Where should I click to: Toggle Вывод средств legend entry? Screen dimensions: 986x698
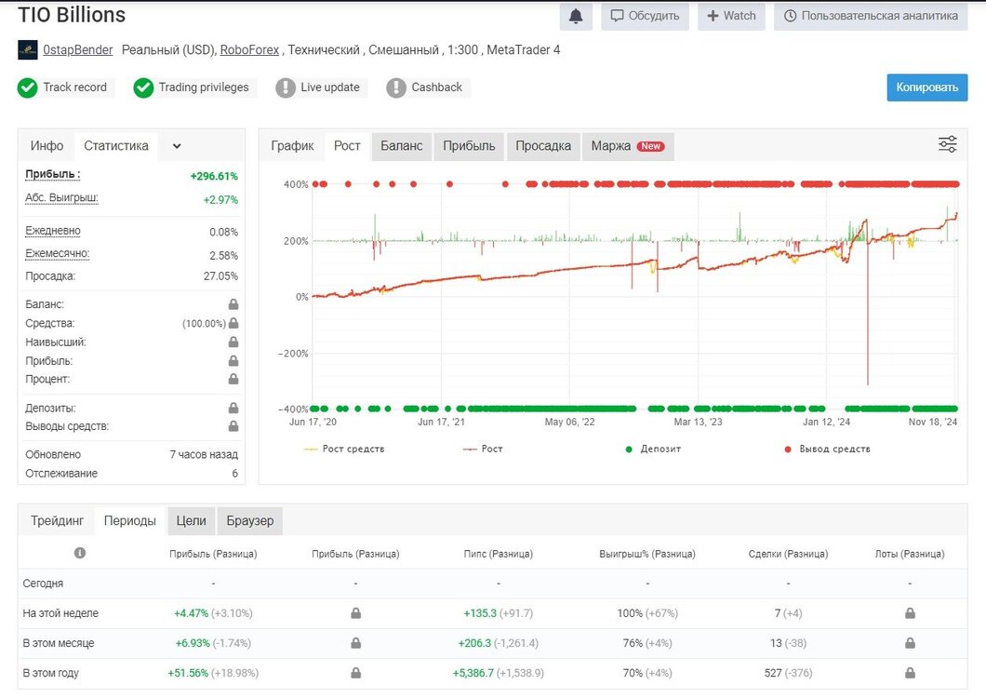click(x=828, y=449)
